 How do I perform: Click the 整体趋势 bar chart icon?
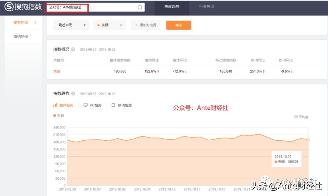56,105
